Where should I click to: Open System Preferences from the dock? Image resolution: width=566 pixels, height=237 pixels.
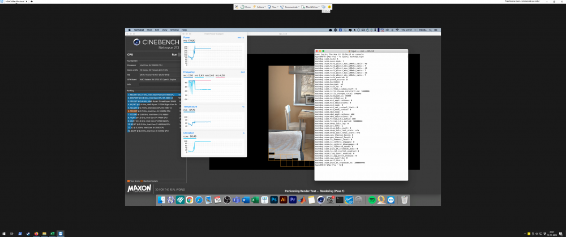pyautogui.click(x=331, y=200)
